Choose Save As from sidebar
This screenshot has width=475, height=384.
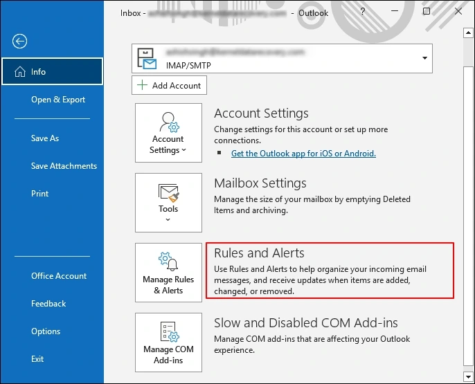coord(45,138)
